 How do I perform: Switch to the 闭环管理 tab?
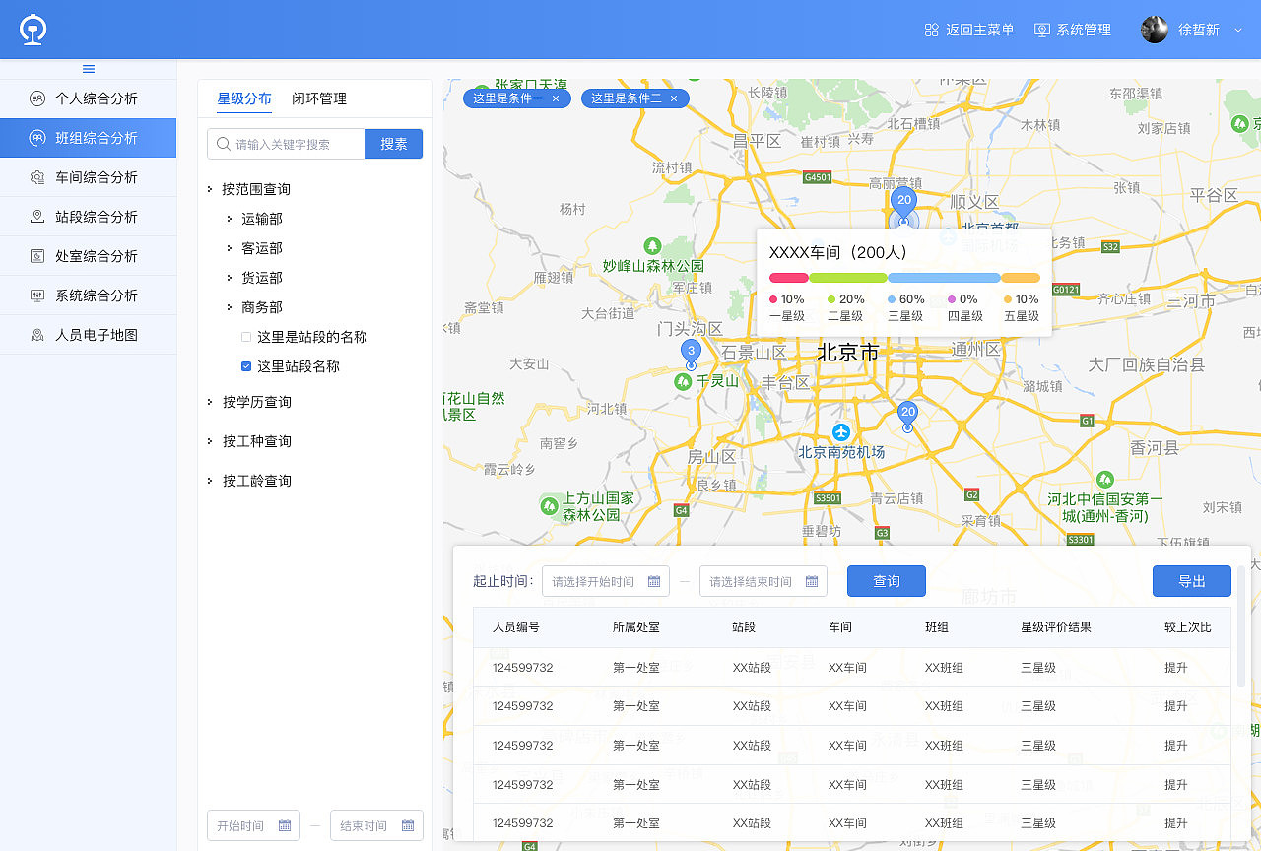pos(318,98)
